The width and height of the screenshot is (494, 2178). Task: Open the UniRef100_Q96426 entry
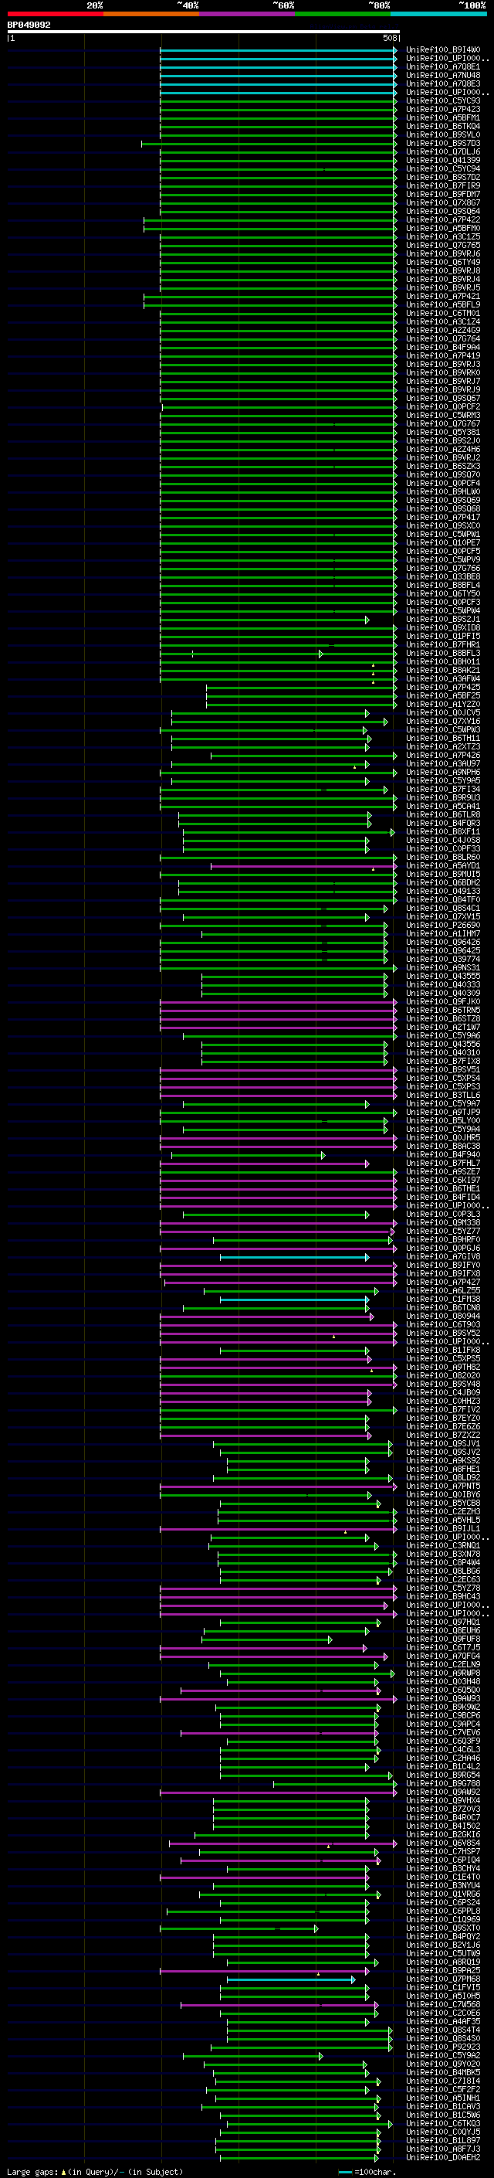point(442,942)
